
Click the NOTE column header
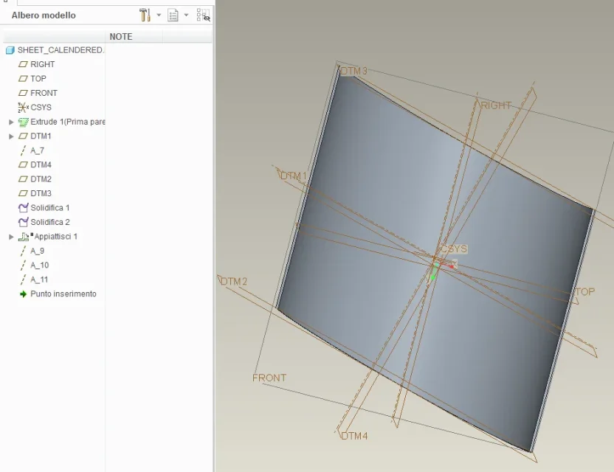[121, 36]
